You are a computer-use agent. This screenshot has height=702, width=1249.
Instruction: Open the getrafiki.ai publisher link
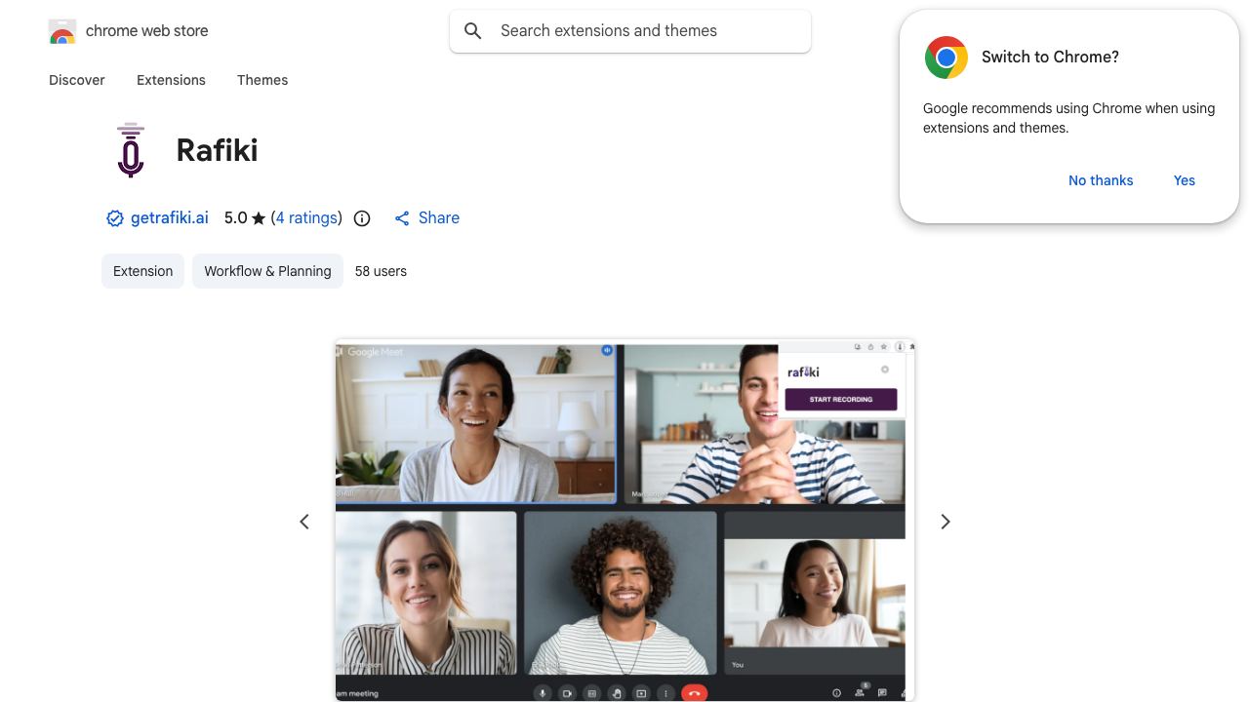[170, 218]
